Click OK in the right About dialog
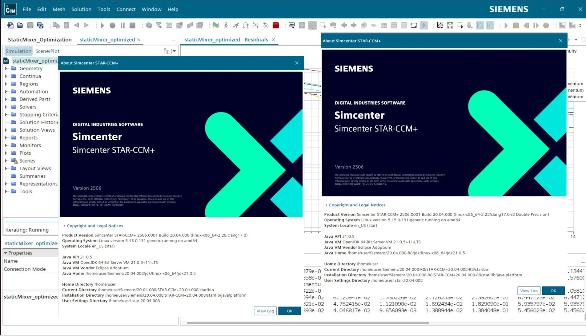 point(553,291)
